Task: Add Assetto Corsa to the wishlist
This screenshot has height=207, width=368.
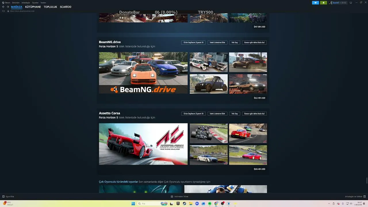Action: (x=217, y=114)
